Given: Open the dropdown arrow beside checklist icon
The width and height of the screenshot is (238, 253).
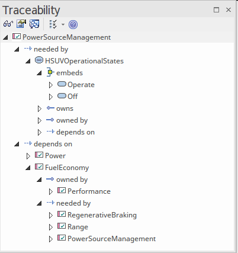Looking at the screenshot, I should 63,24.
